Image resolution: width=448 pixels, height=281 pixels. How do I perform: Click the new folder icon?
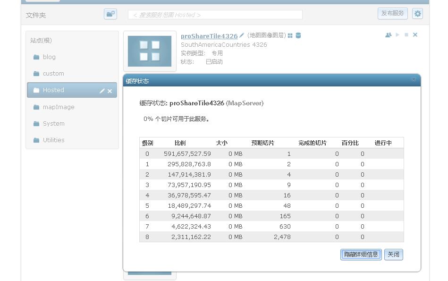tap(110, 14)
